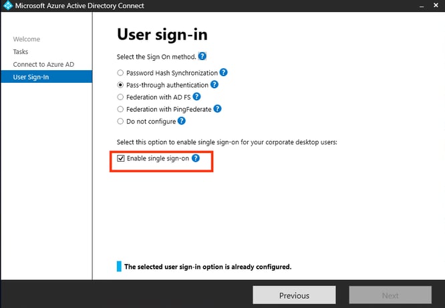Go to Welcome step in sidebar
This screenshot has width=445, height=308.
click(27, 39)
